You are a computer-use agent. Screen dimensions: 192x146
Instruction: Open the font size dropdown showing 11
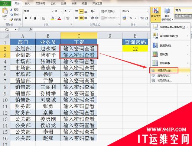click(62, 11)
